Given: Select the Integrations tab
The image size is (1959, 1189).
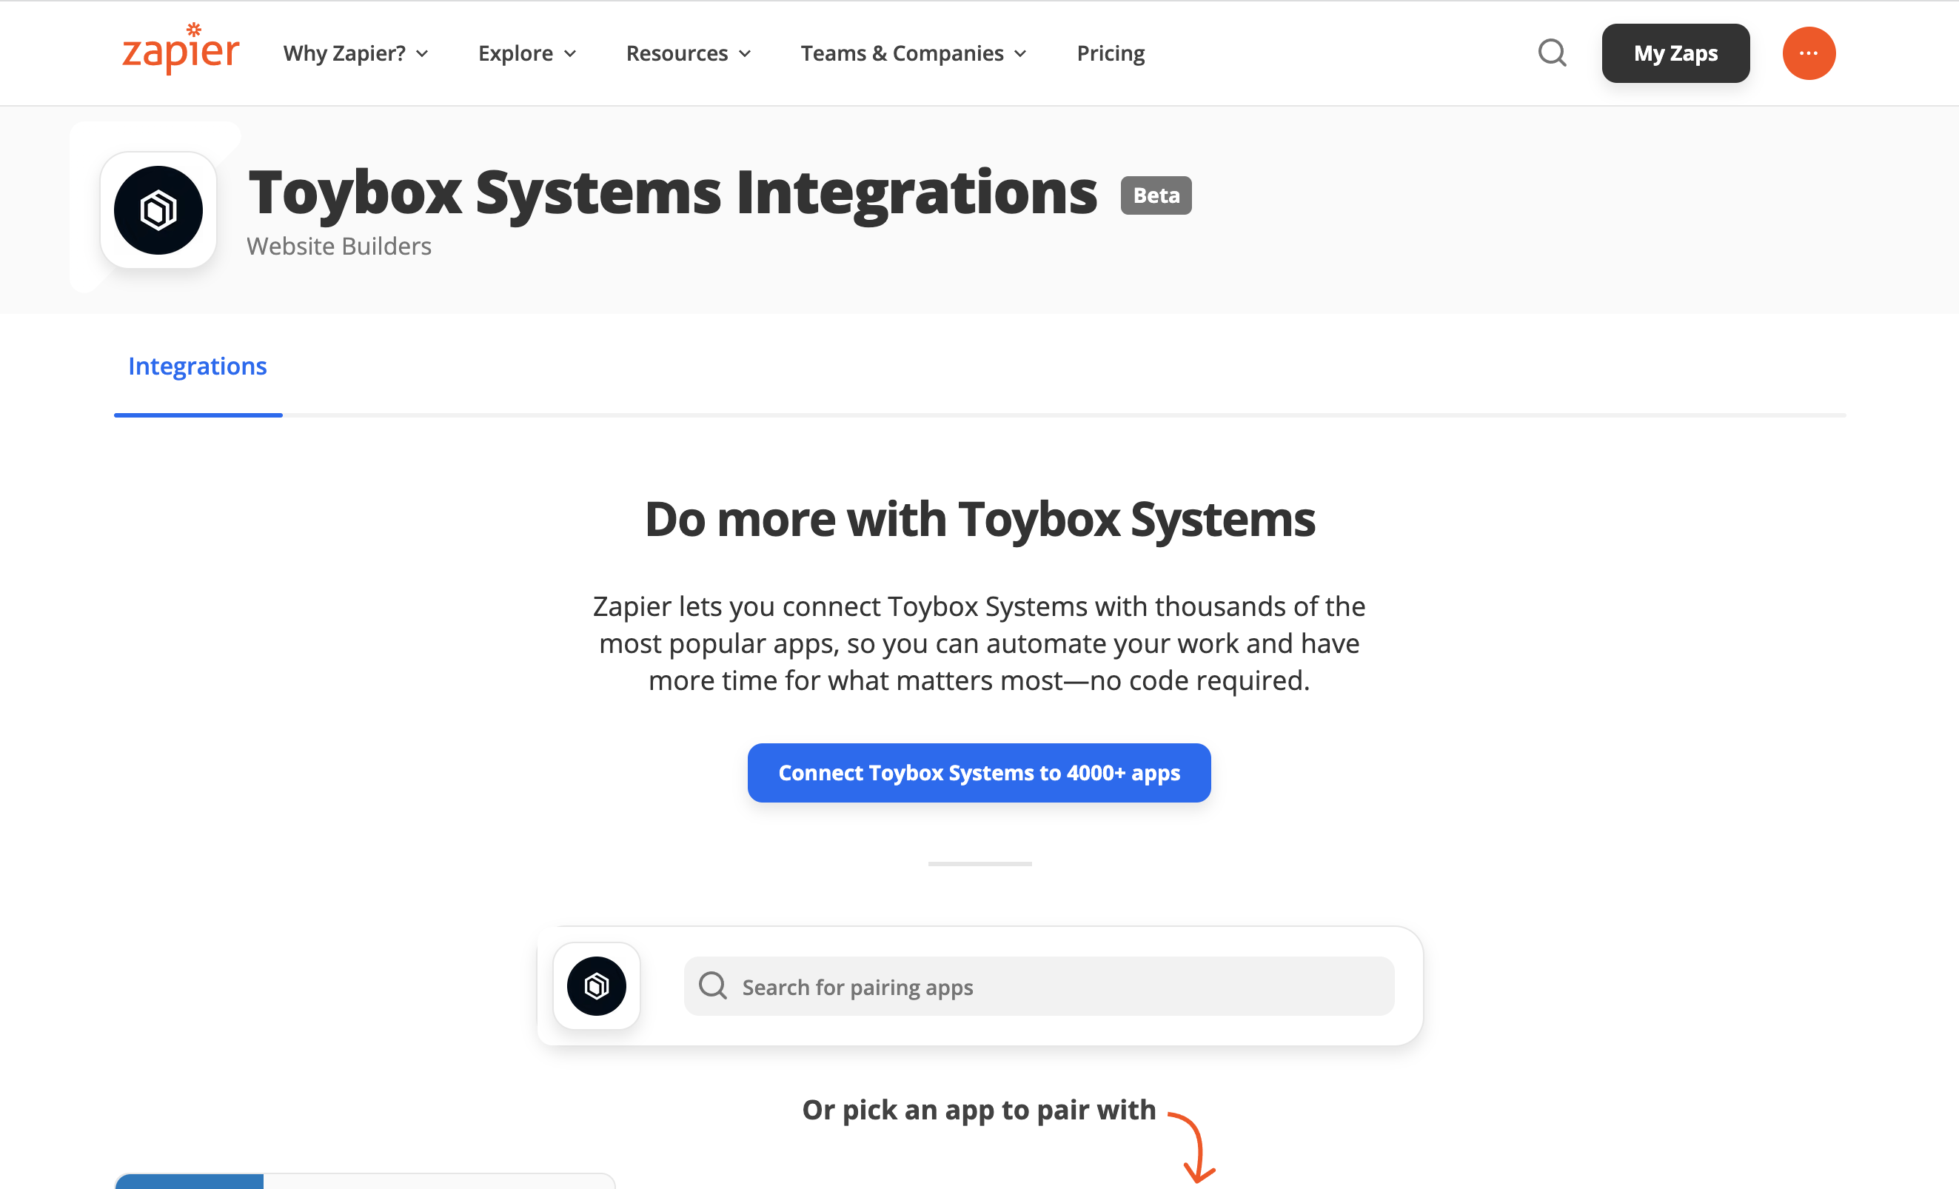Looking at the screenshot, I should pos(197,366).
